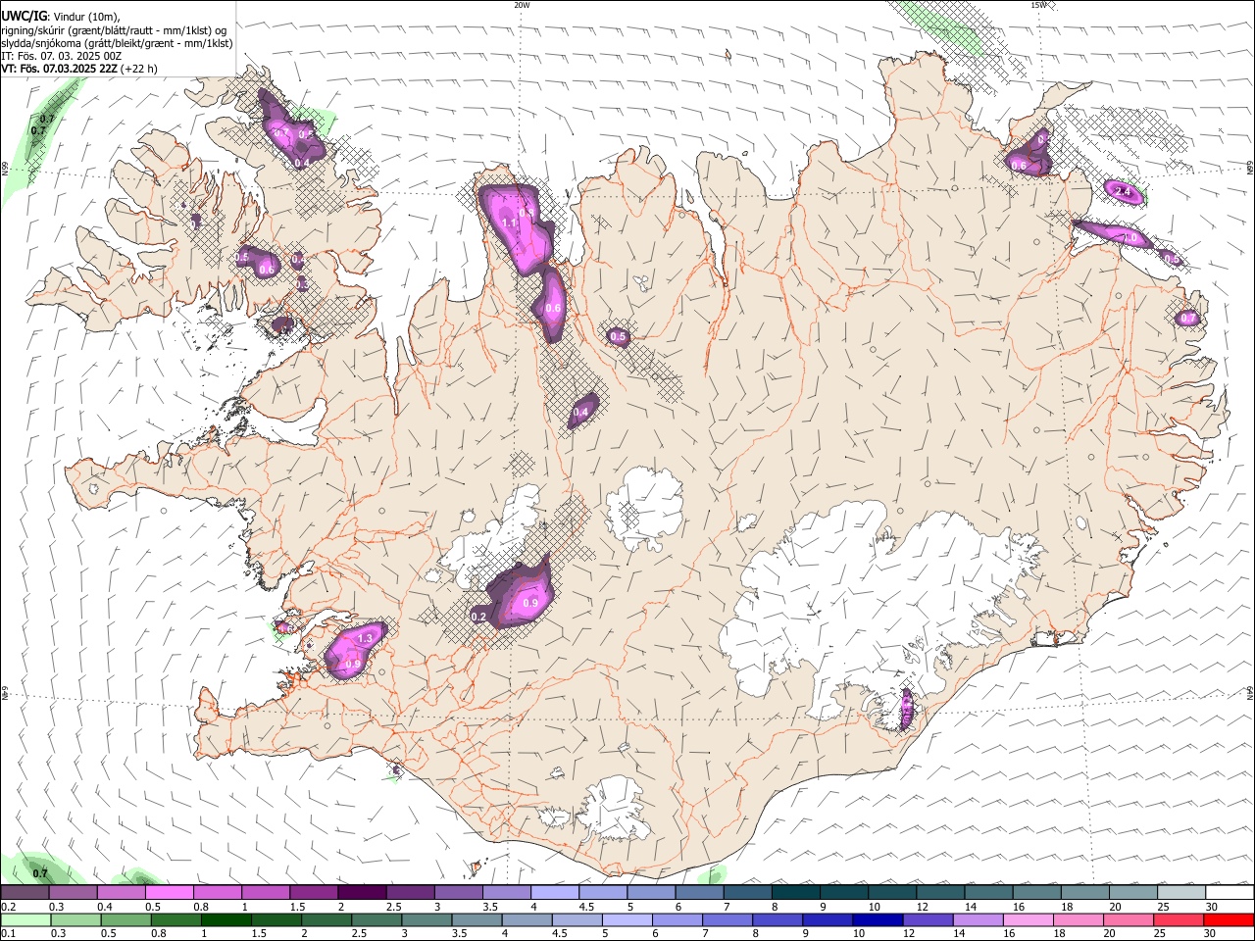Click the pink 0.5 swatch in upper legend
Image resolution: width=1255 pixels, height=941 pixels.
click(170, 893)
